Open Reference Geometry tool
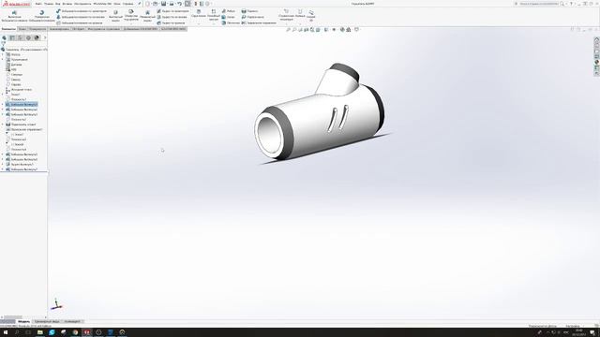Viewport: 600px width, 337px height. [x=286, y=15]
